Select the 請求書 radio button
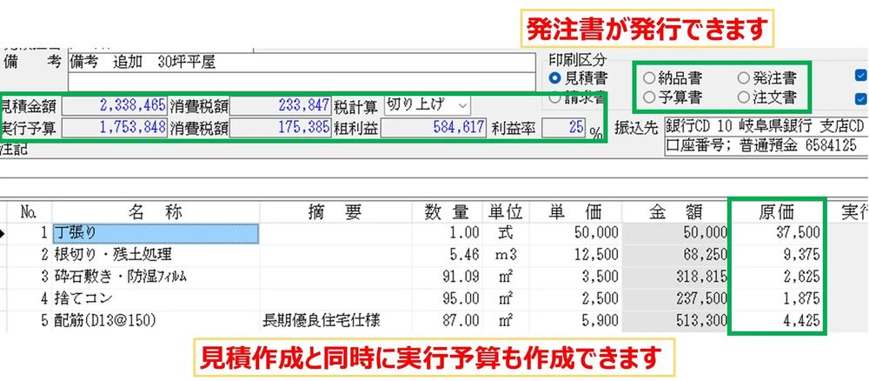Image resolution: width=869 pixels, height=381 pixels. coord(554,98)
